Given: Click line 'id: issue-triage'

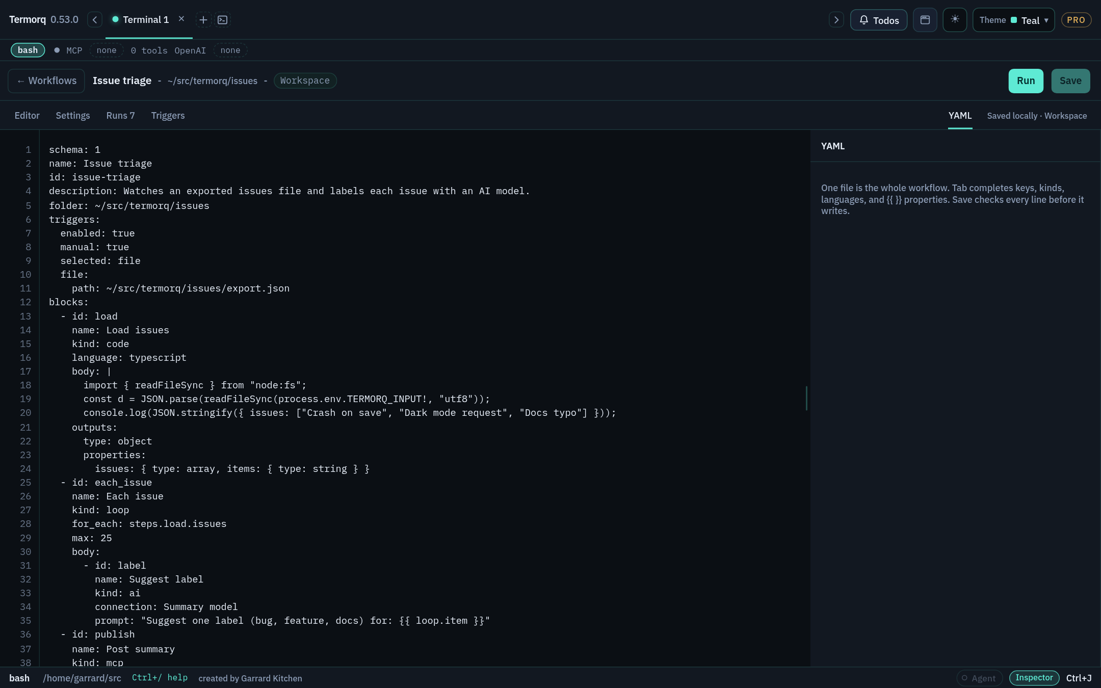Looking at the screenshot, I should point(95,177).
